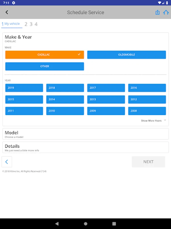The width and height of the screenshot is (171, 229).
Task: Click the Schedule Service title
Action: (86, 12)
